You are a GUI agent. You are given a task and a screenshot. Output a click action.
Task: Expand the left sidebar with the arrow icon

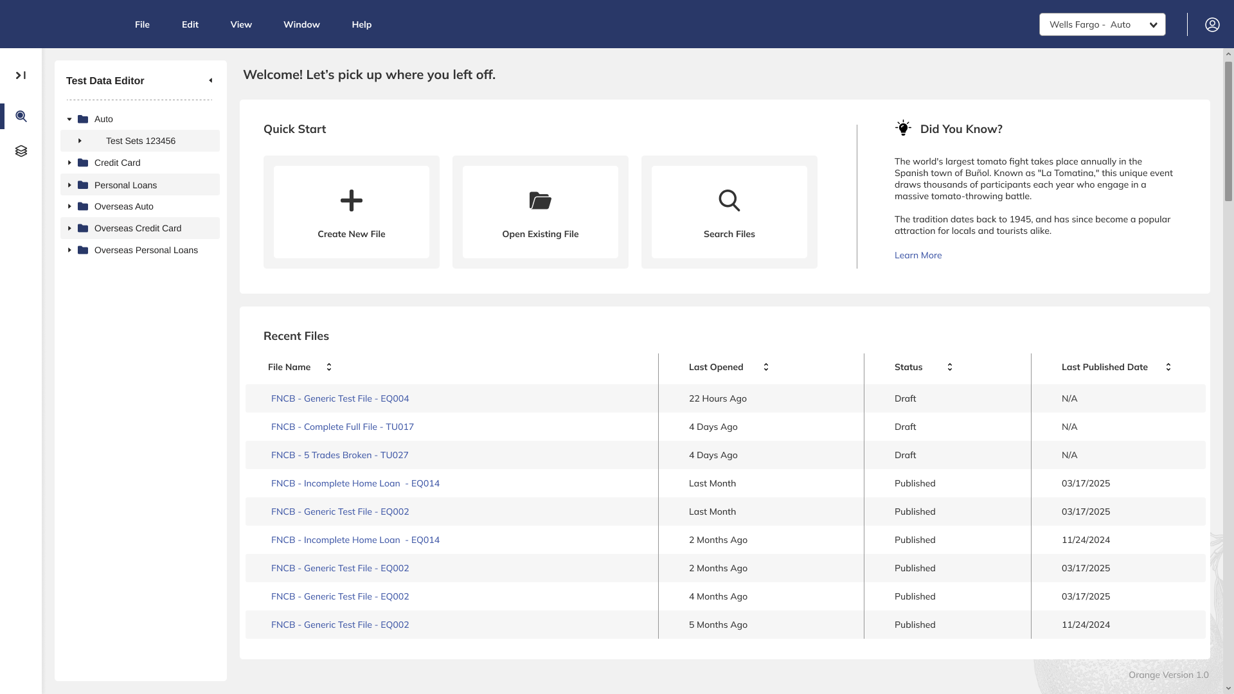[x=21, y=75]
